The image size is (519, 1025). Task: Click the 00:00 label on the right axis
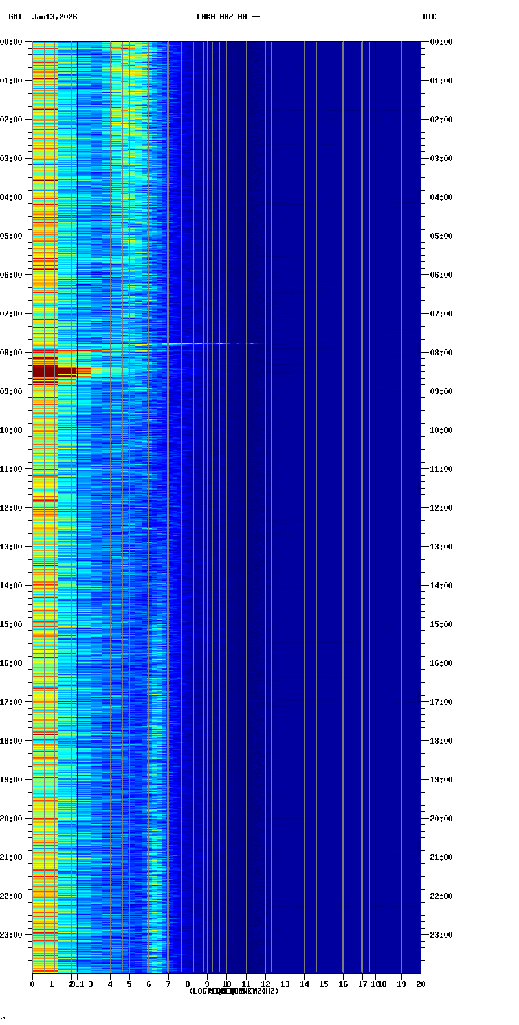[441, 42]
